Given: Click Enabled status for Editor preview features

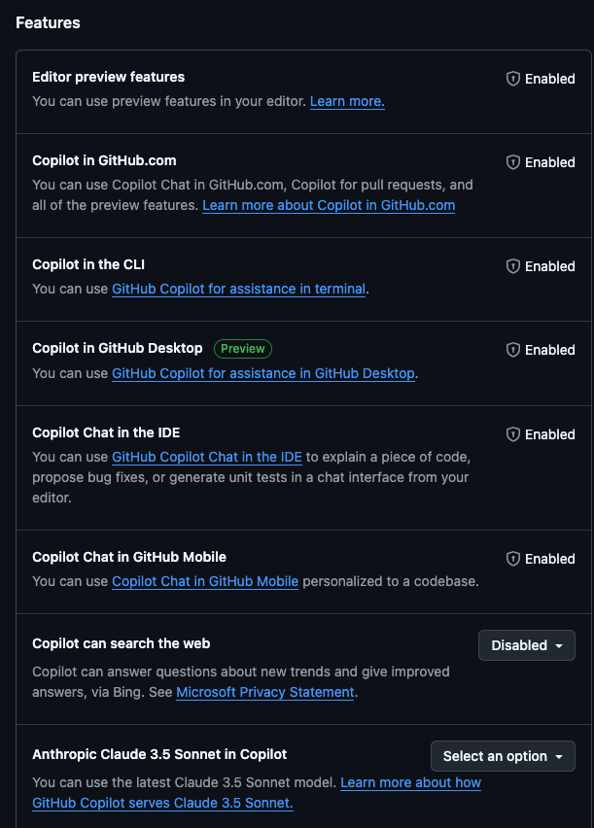Looking at the screenshot, I should [549, 79].
